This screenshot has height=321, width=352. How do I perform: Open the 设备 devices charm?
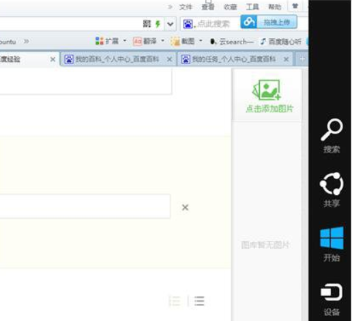pos(332,299)
